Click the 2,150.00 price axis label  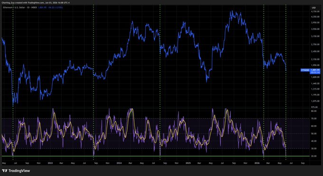pos(315,59)
